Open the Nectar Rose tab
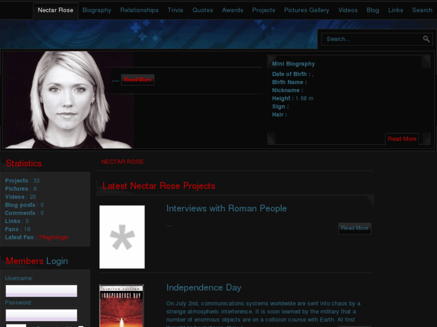Viewport: 437px width, 327px height. click(55, 11)
